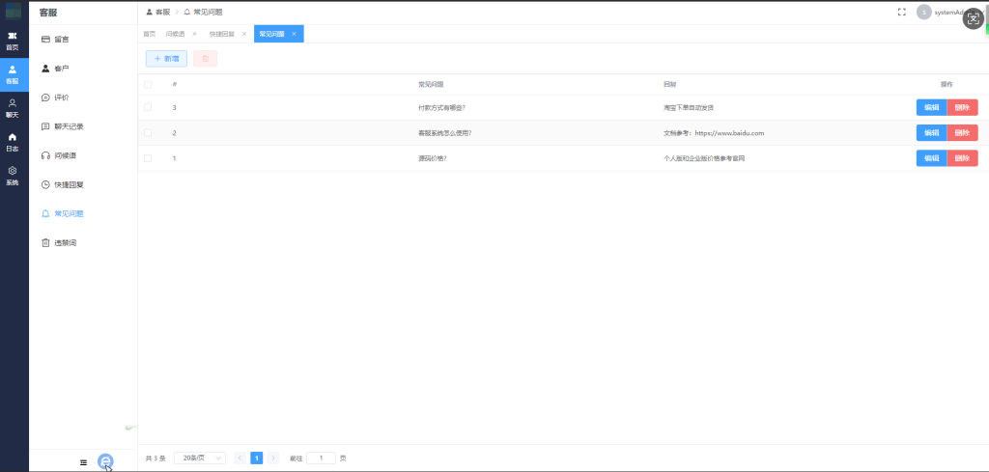
Task: Switch to the 首页 tab
Action: pyautogui.click(x=149, y=34)
